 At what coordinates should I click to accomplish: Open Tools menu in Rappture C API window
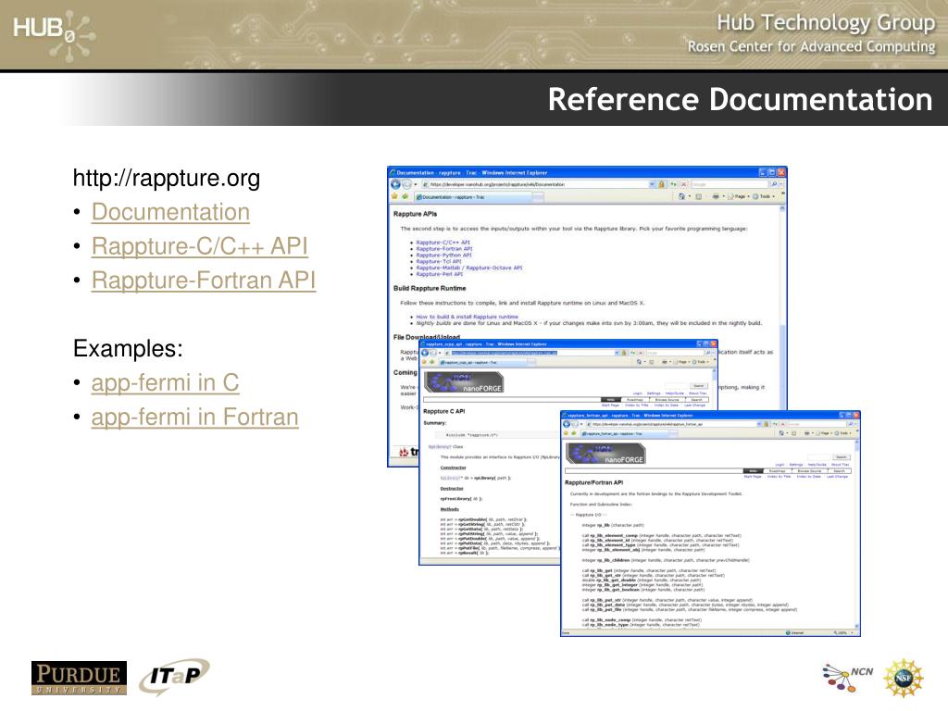700,362
